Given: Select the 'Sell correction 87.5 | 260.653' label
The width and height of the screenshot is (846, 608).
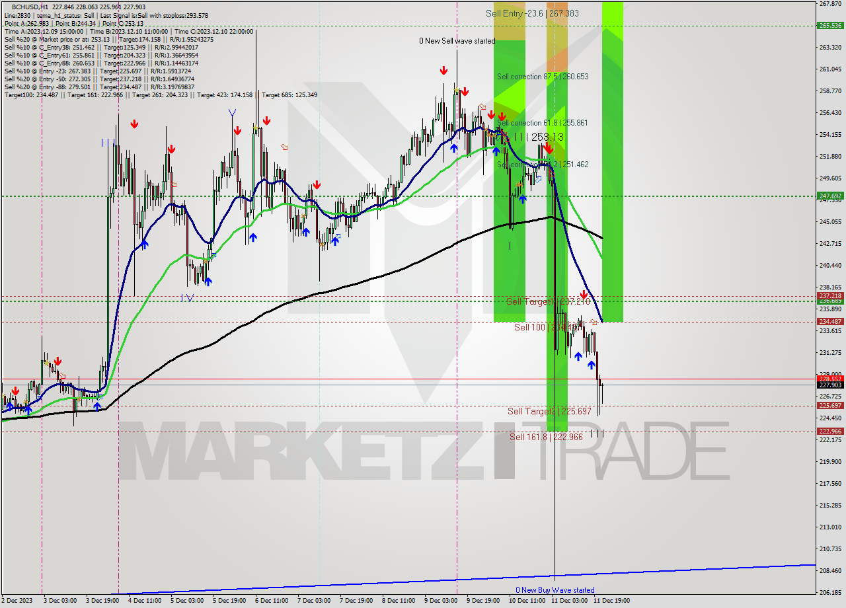Looking at the screenshot, I should click(x=543, y=77).
